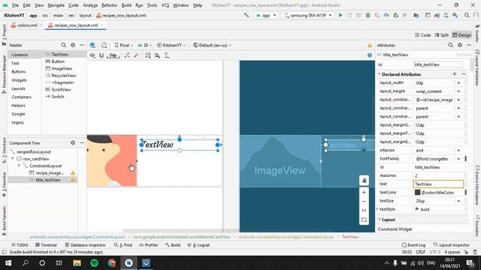Open the layout_width value dropdown arrow
481x270 pixels.
(x=458, y=83)
